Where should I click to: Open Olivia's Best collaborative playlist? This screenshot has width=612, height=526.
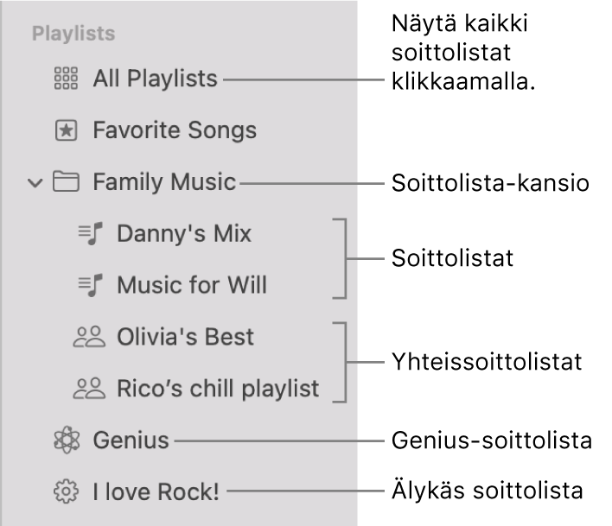(x=185, y=337)
